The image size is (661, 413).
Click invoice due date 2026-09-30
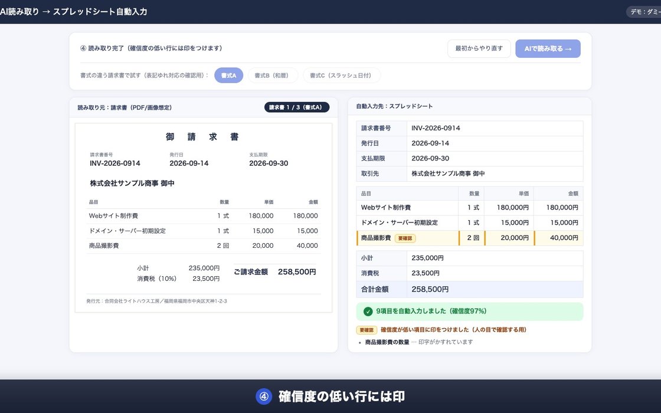point(269,163)
